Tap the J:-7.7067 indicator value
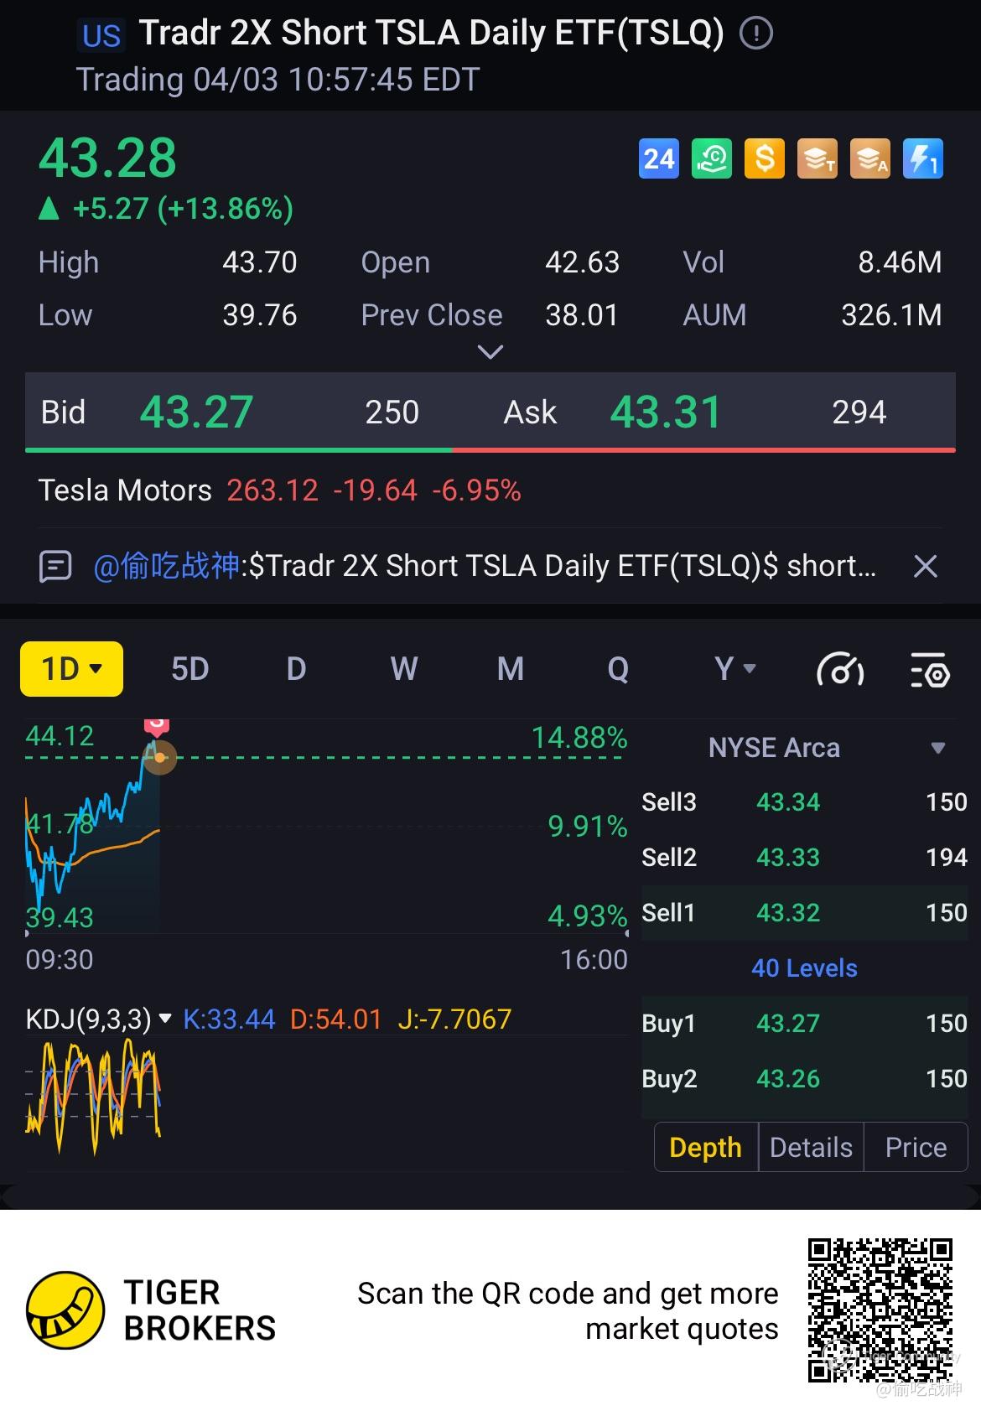The height and width of the screenshot is (1411, 981). point(454,1019)
